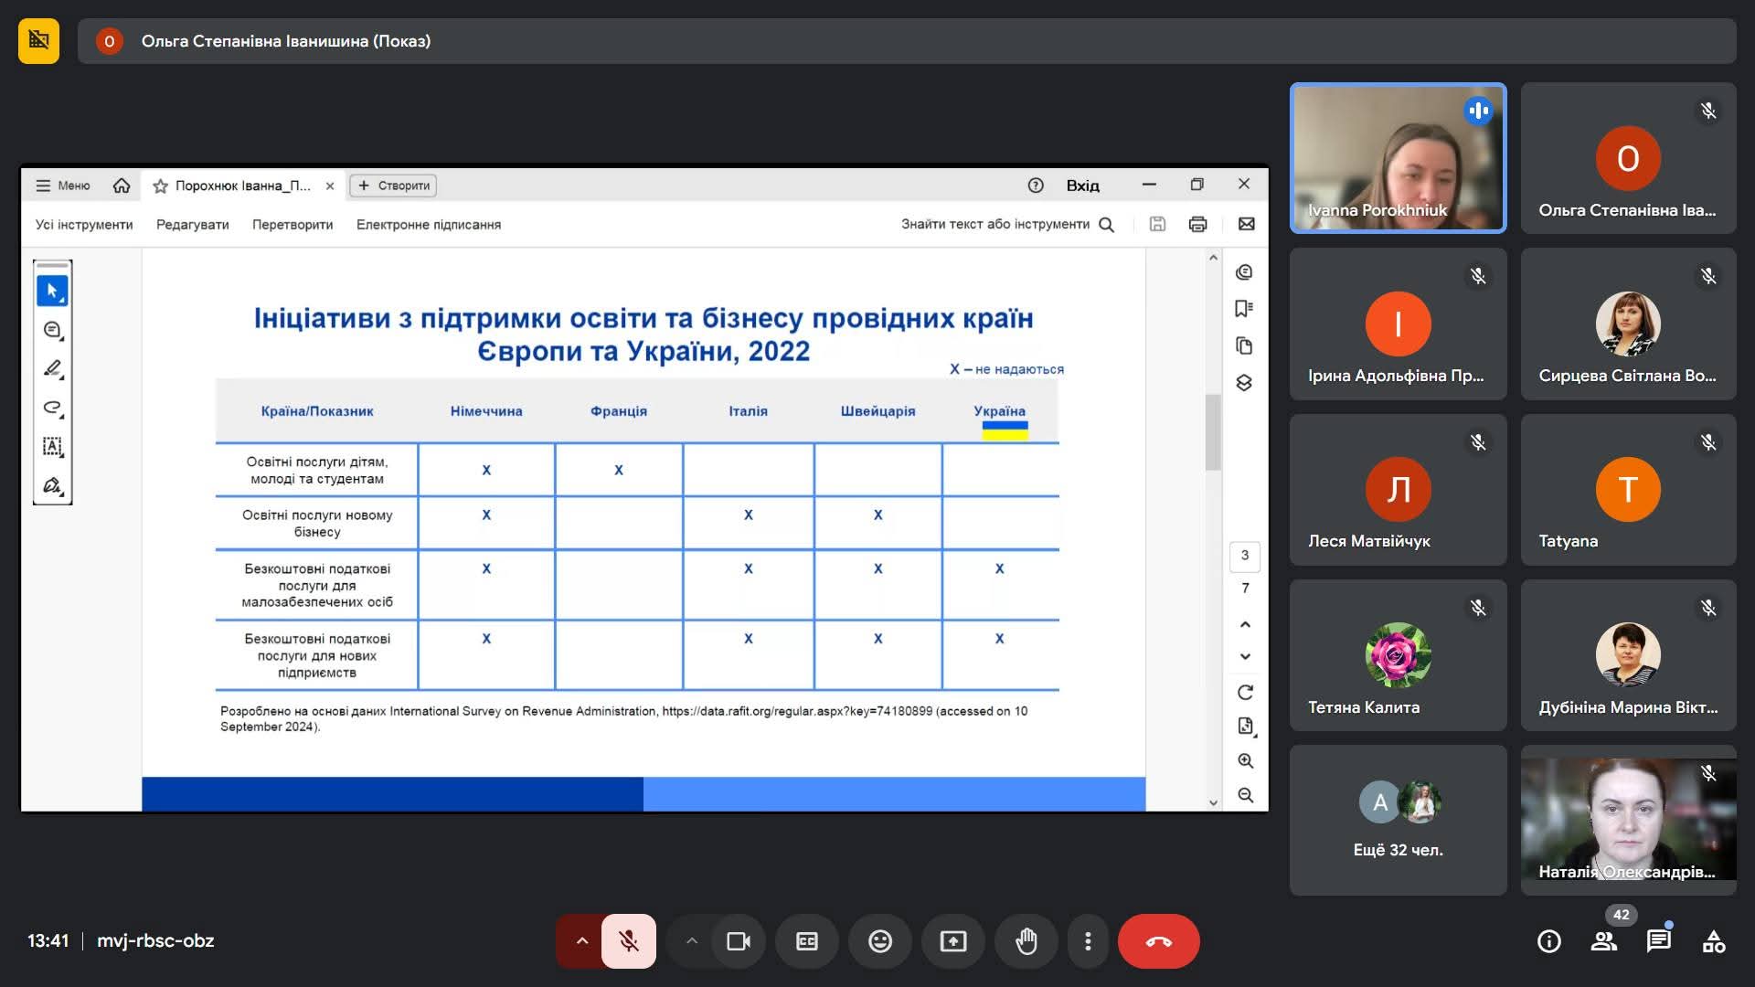This screenshot has height=987, width=1755.
Task: Open the activities panel
Action: (1713, 940)
